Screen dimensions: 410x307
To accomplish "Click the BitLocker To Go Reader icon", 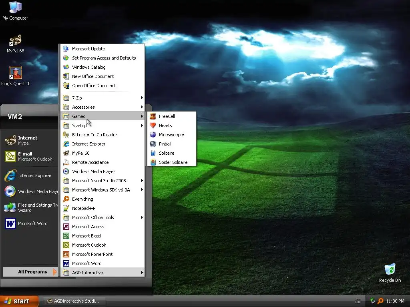I will click(x=66, y=135).
